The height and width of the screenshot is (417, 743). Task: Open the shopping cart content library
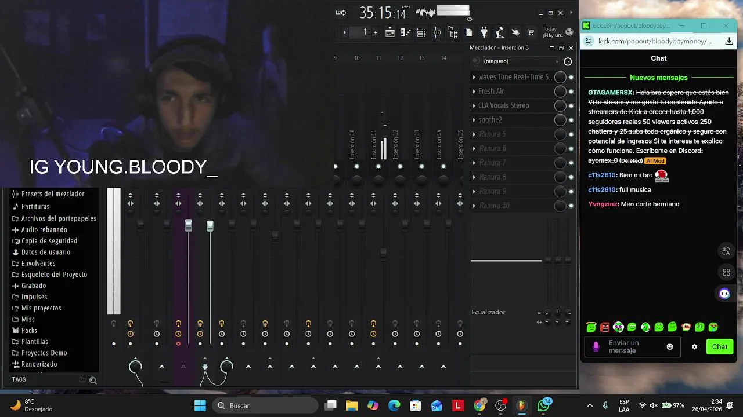pos(531,32)
